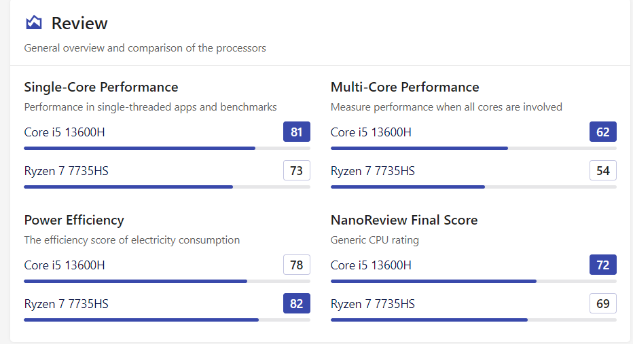Select the Power Efficiency heading
This screenshot has height=344, width=633.
tap(74, 220)
